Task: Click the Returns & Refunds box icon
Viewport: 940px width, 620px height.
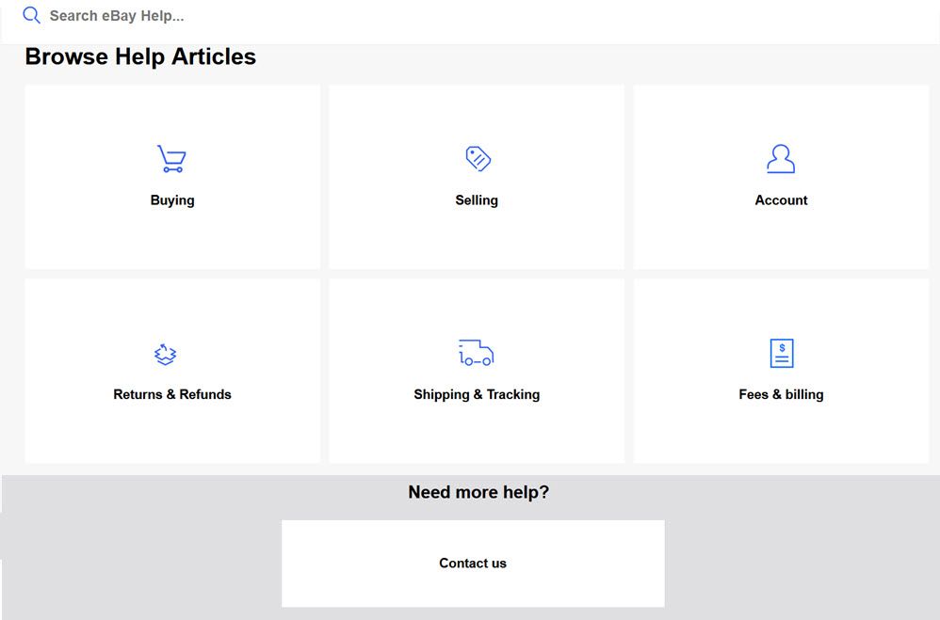Action: [165, 354]
